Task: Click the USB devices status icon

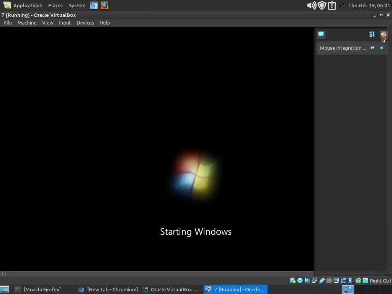Action: click(322, 281)
